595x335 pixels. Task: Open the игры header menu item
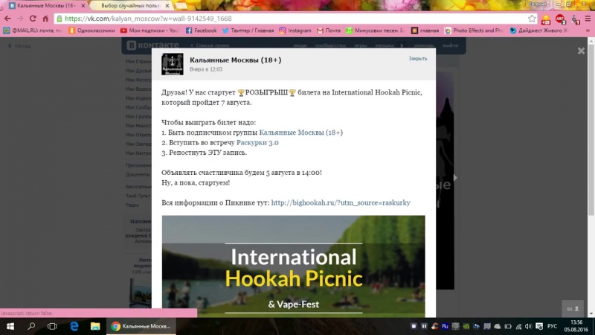click(361, 45)
